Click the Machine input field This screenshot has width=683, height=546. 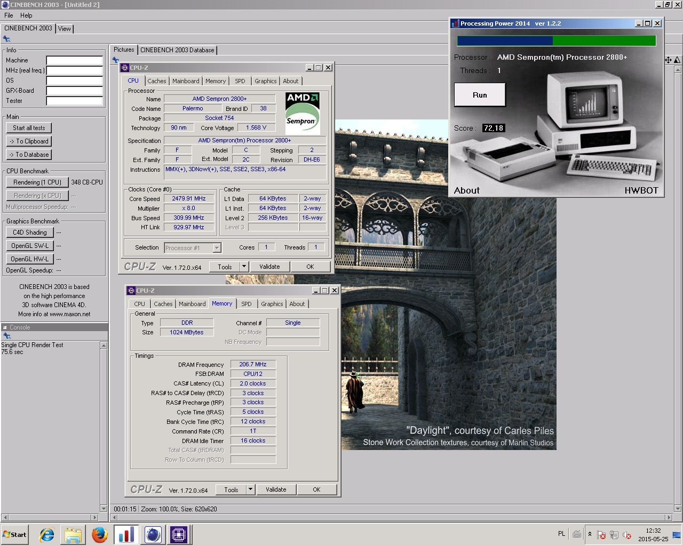pos(75,60)
